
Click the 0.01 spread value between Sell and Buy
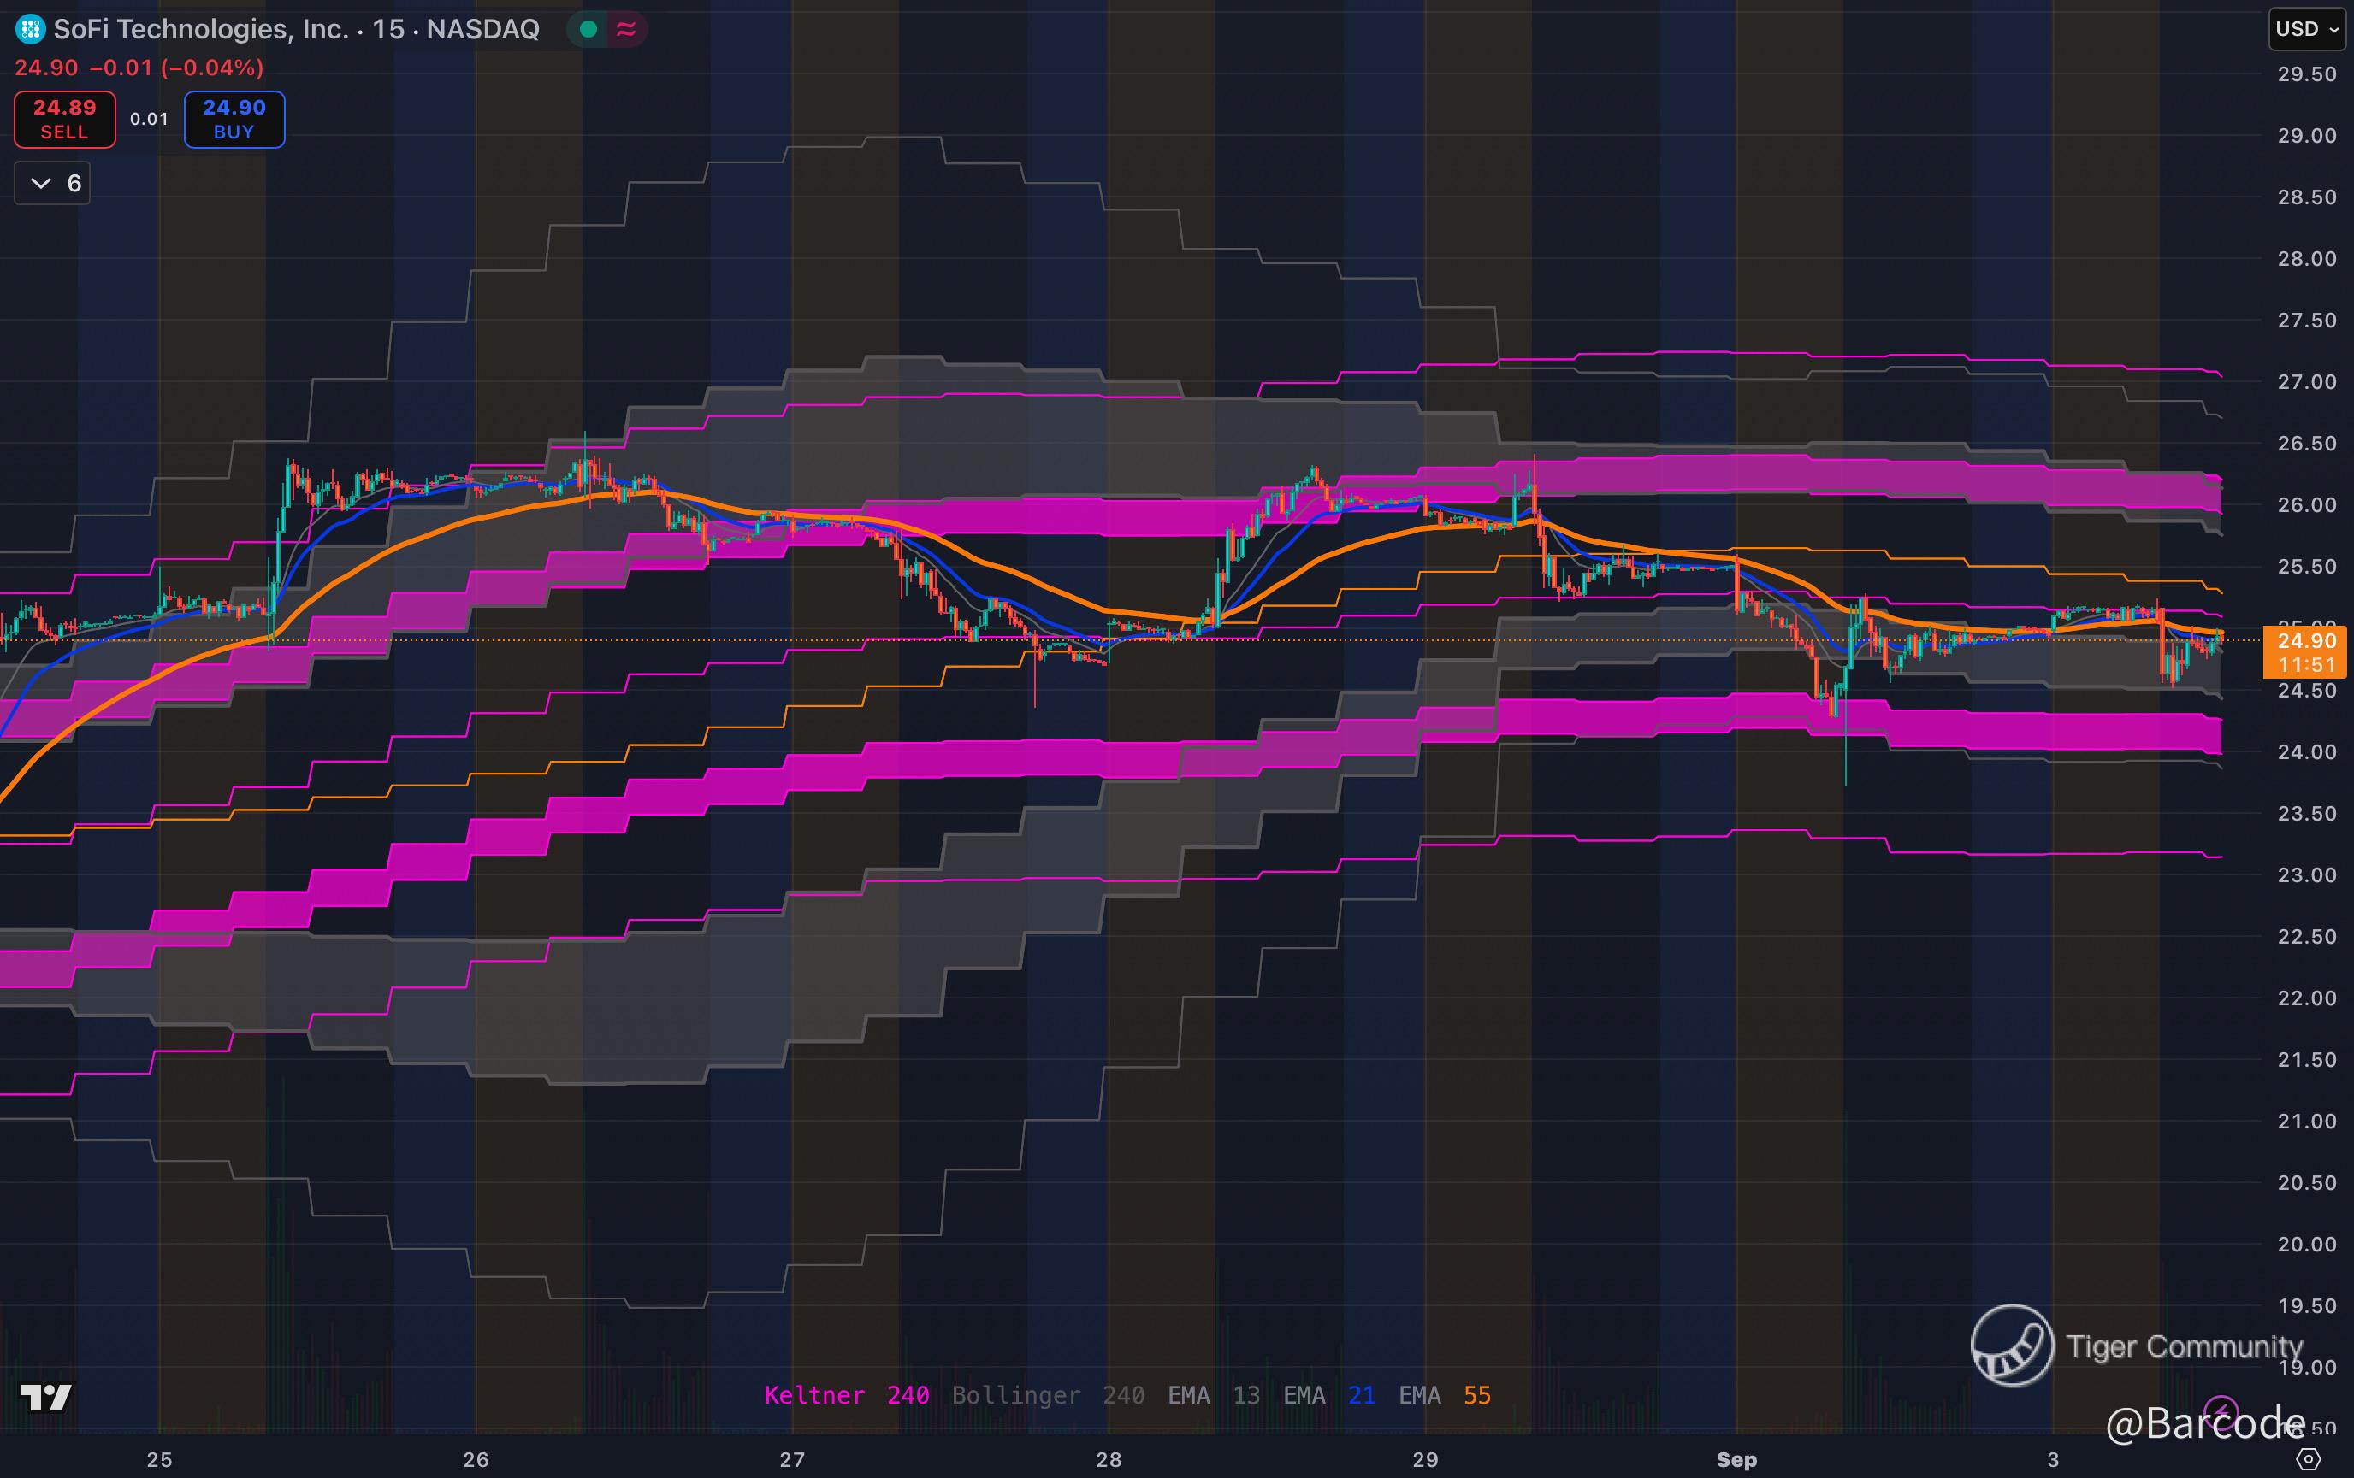pyautogui.click(x=150, y=119)
